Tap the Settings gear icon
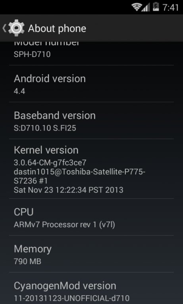The image size is (183, 304). [x=16, y=28]
